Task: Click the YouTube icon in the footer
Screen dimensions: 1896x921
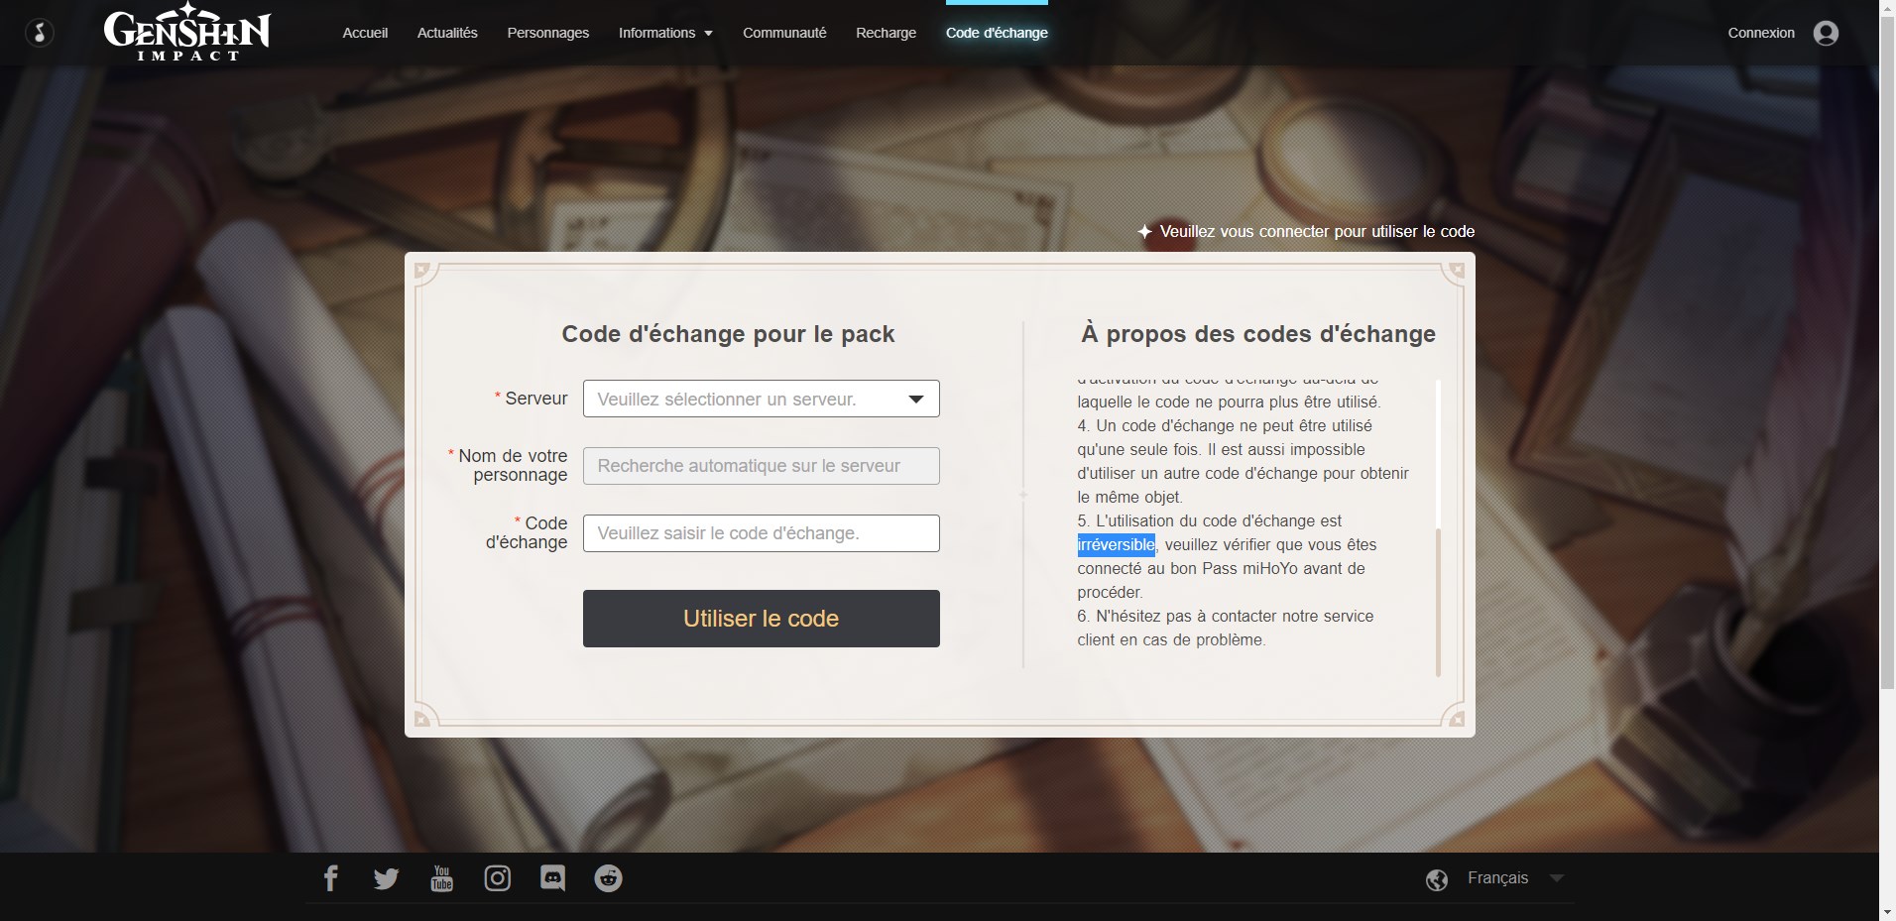Action: (x=441, y=877)
